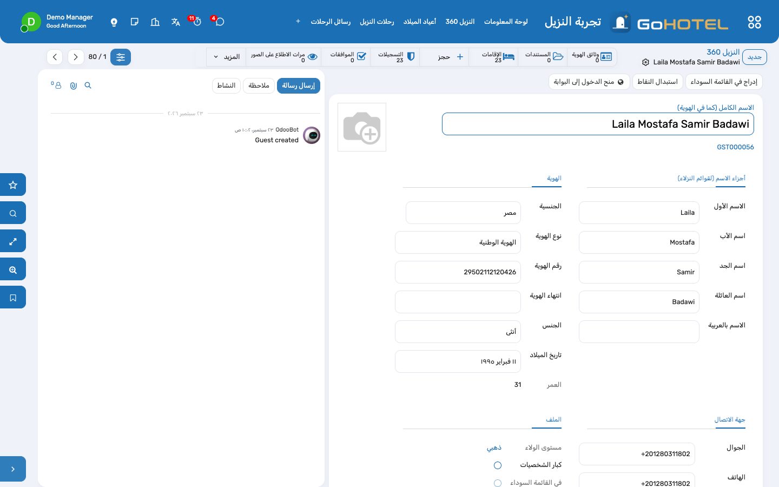Open the تاريخ الميلاد birth date field

(458, 361)
